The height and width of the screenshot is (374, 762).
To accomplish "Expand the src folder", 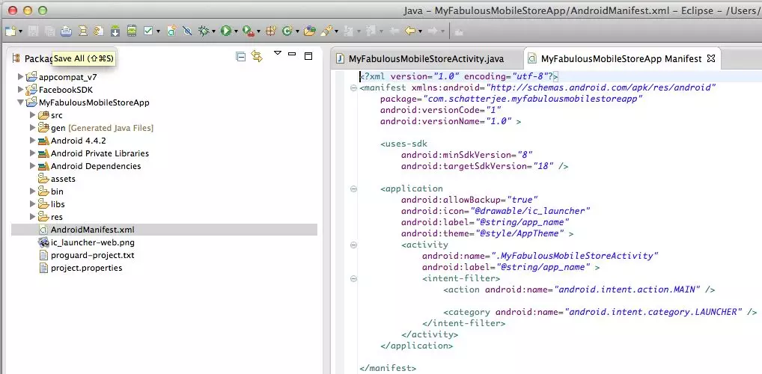I will [32, 115].
